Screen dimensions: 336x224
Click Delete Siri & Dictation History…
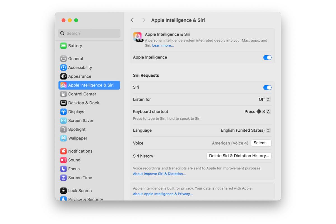(239, 156)
